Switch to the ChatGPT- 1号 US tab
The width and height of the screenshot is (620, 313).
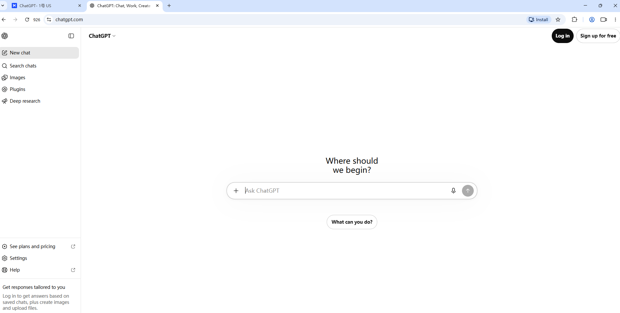pyautogui.click(x=46, y=6)
